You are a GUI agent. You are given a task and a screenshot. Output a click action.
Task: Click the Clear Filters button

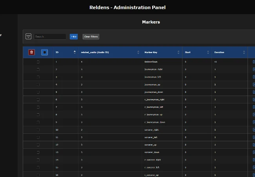(x=91, y=37)
